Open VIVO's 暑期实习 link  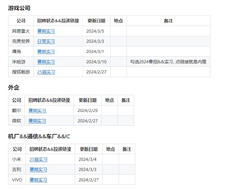(x=38, y=180)
